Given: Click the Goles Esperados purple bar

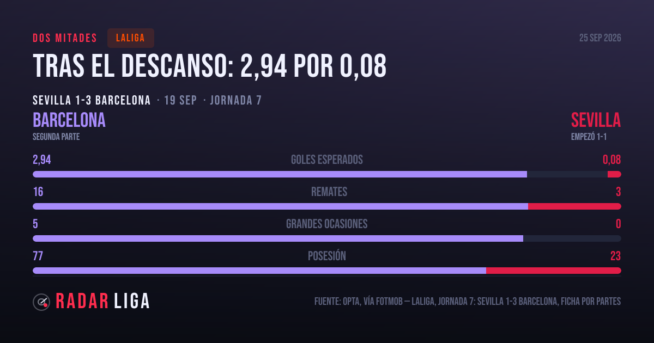Looking at the screenshot, I should click(280, 174).
